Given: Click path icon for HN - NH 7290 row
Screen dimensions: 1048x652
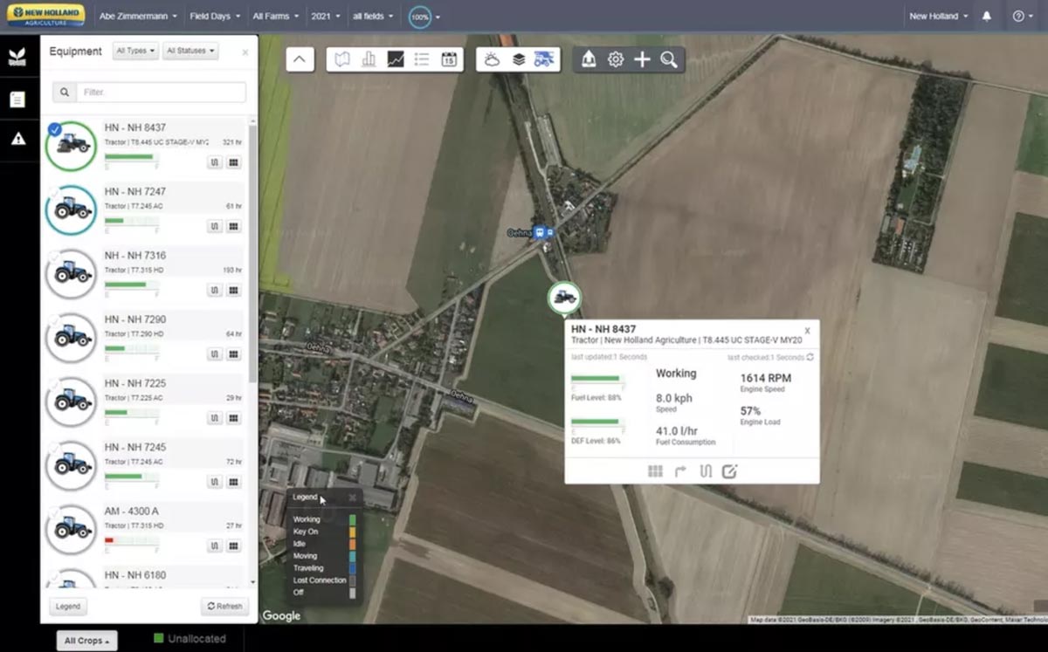Looking at the screenshot, I should coord(215,353).
